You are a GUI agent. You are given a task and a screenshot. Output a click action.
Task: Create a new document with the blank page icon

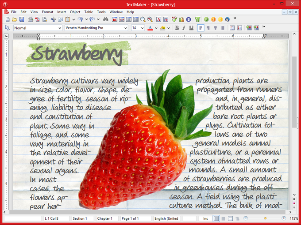[8, 19]
